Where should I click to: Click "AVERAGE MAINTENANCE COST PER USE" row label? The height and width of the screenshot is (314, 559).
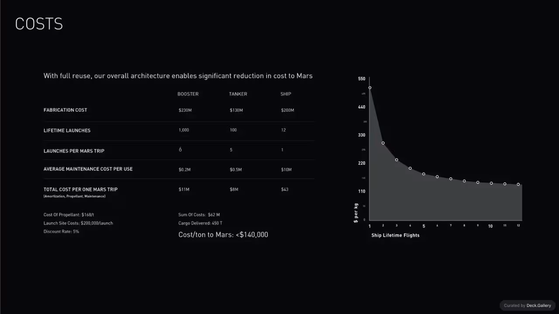pyautogui.click(x=88, y=169)
